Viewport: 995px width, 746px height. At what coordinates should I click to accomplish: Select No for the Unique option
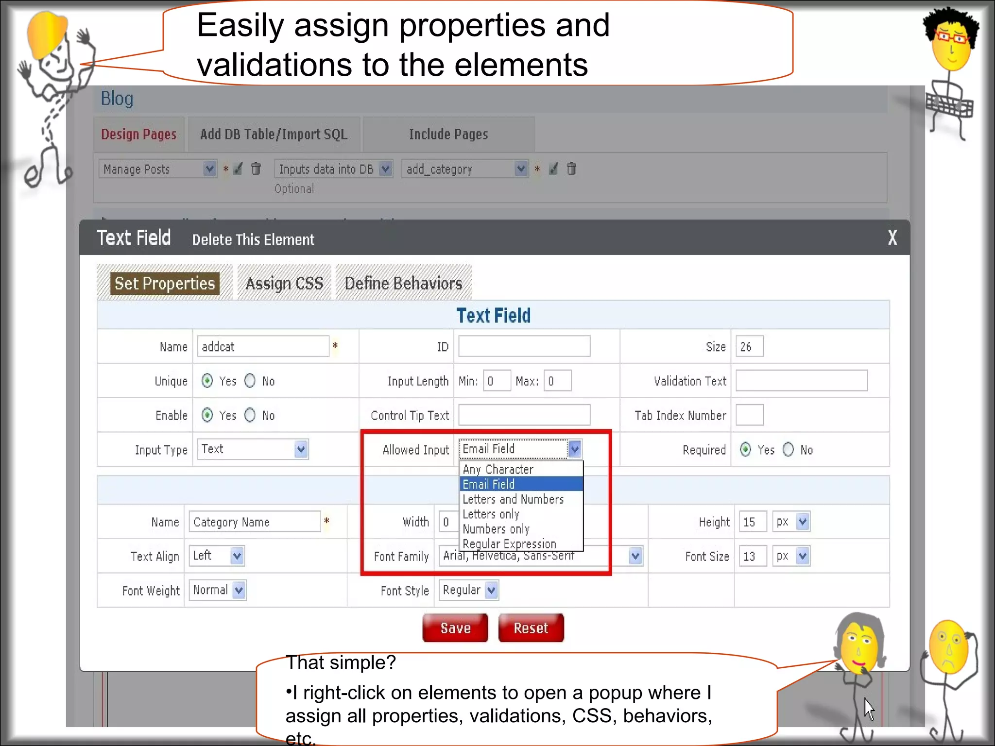(x=250, y=381)
